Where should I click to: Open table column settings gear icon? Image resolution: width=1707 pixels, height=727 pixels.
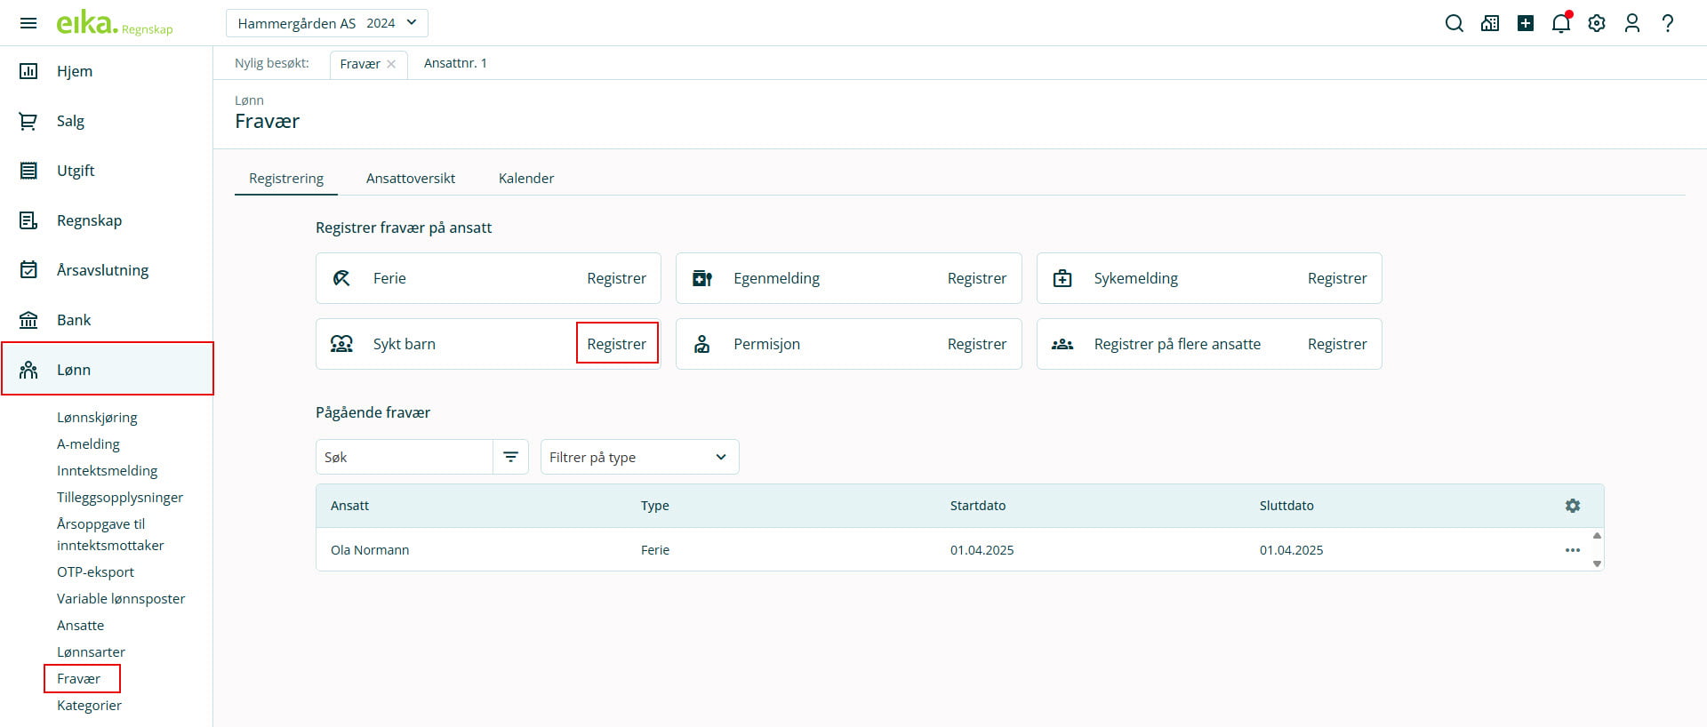1572,506
